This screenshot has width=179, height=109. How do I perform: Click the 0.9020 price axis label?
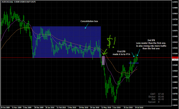pos(175,71)
